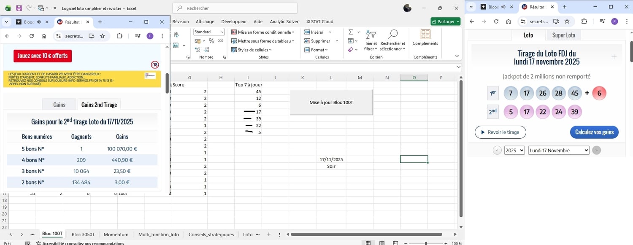Click the decrease decimal icon

pos(207,50)
